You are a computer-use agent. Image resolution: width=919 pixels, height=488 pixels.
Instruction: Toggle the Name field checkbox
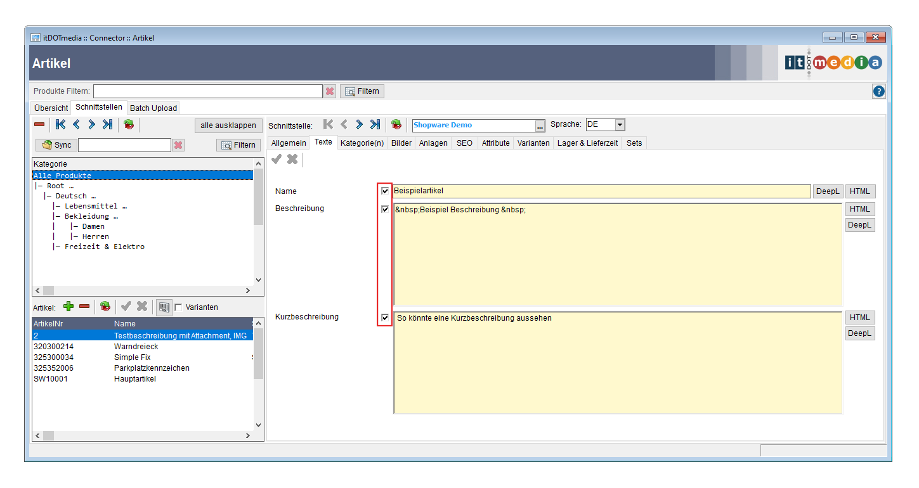[385, 191]
